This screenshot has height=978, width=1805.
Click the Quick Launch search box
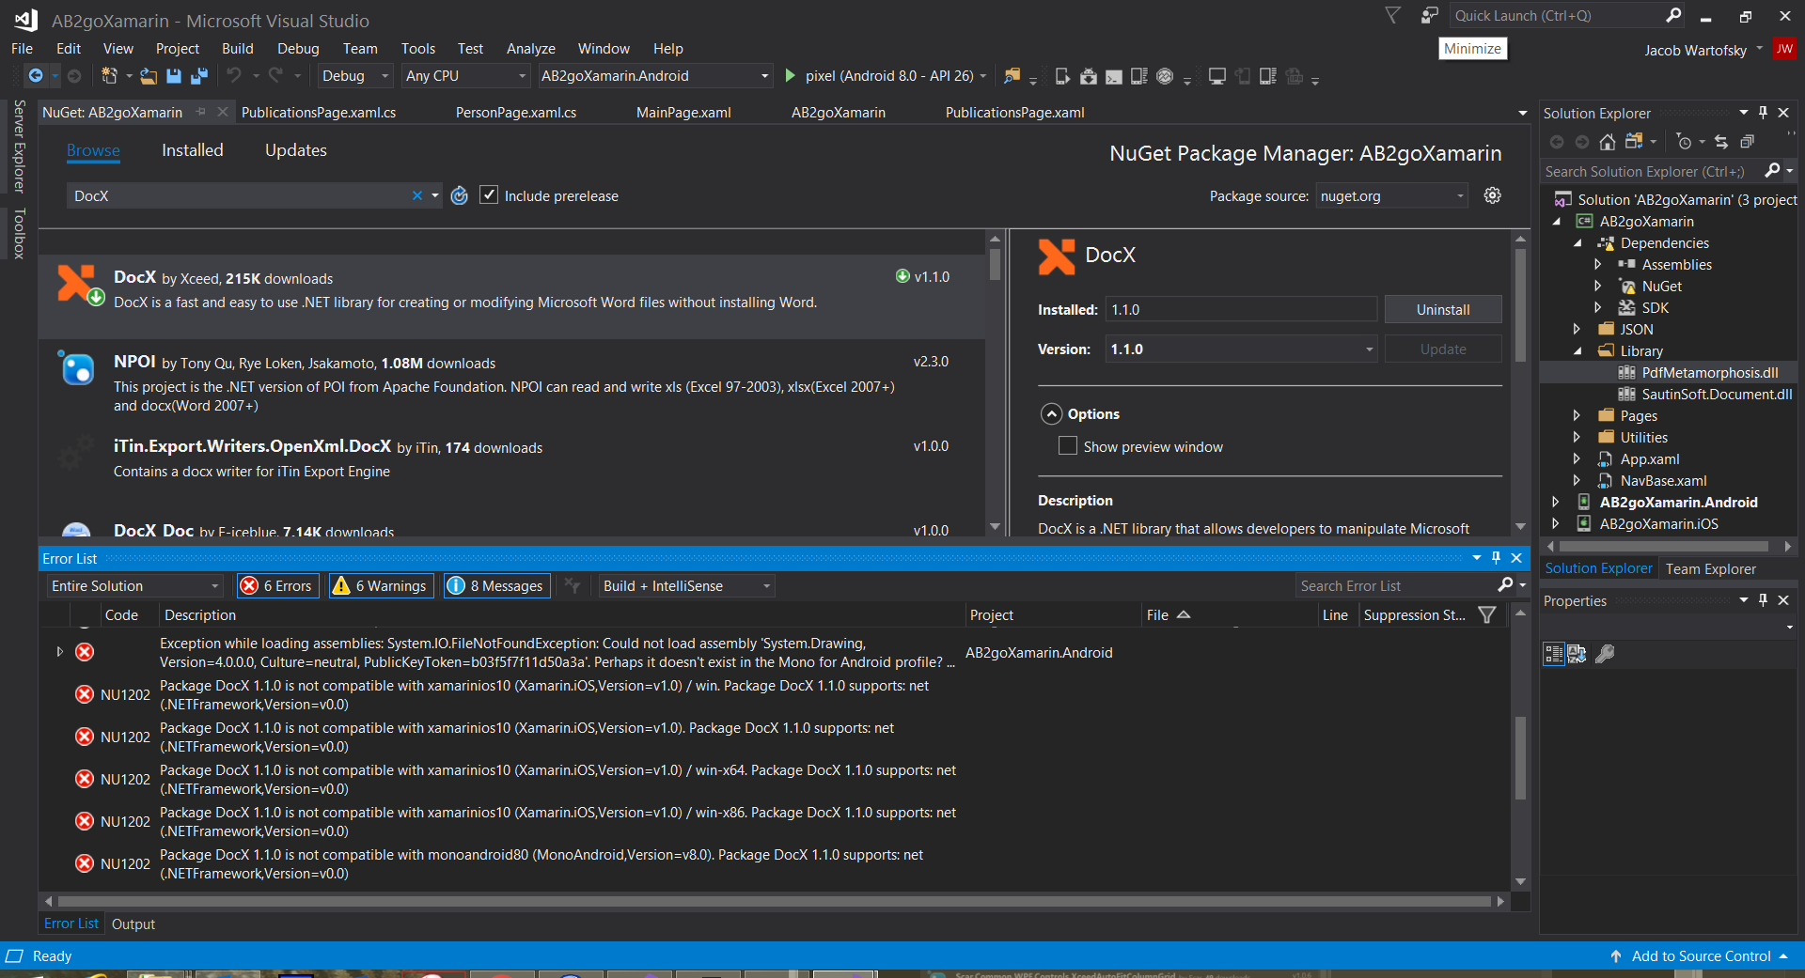1567,15
